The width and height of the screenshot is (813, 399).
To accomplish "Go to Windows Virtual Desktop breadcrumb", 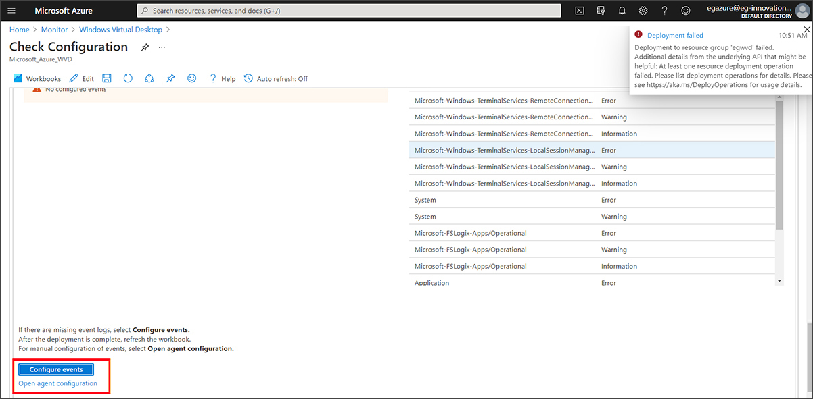I will pyautogui.click(x=121, y=30).
